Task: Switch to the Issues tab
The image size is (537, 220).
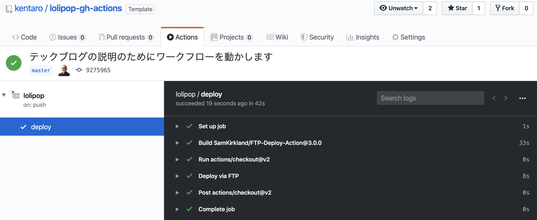Action: point(67,37)
